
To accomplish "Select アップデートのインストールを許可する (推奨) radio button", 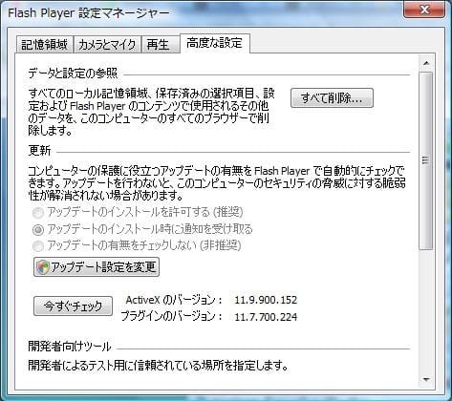I will [38, 212].
